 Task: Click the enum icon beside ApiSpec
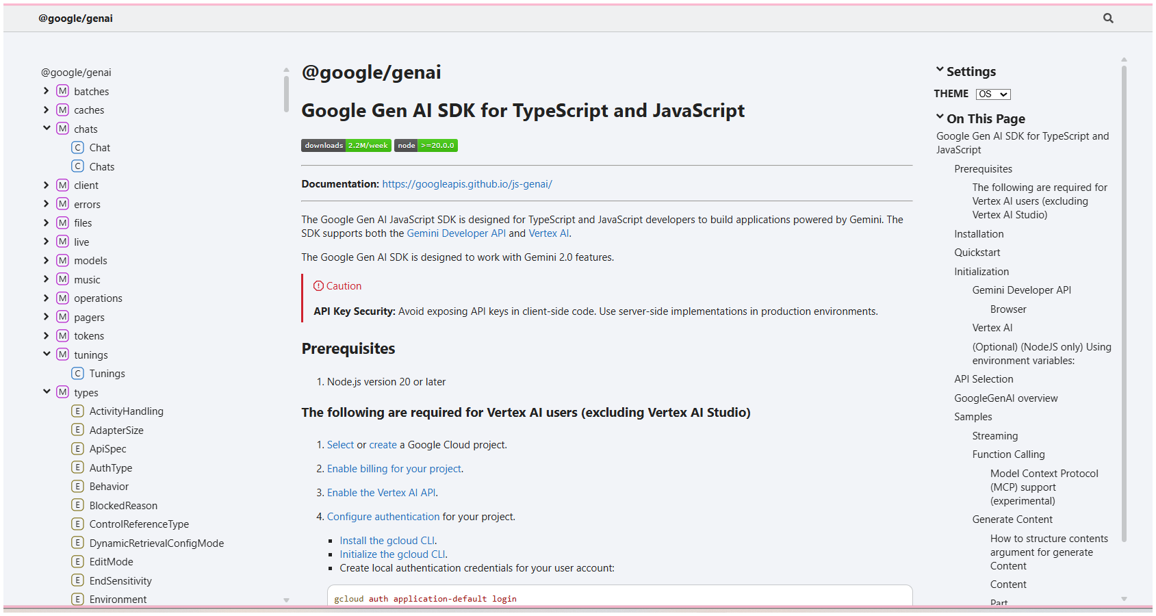tap(78, 448)
